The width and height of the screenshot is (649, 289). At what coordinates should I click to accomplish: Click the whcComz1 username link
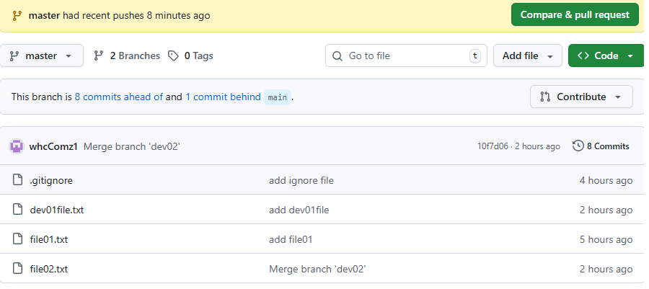coord(53,146)
